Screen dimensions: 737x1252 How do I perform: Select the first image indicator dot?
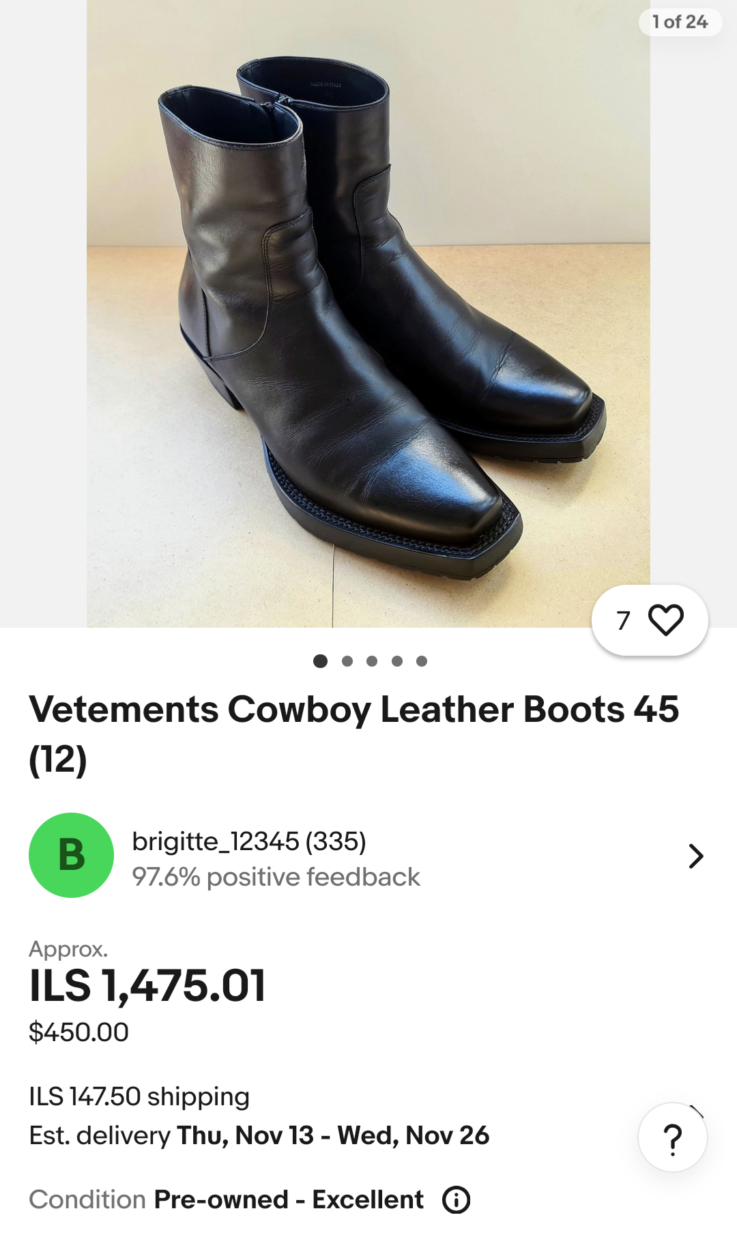320,661
